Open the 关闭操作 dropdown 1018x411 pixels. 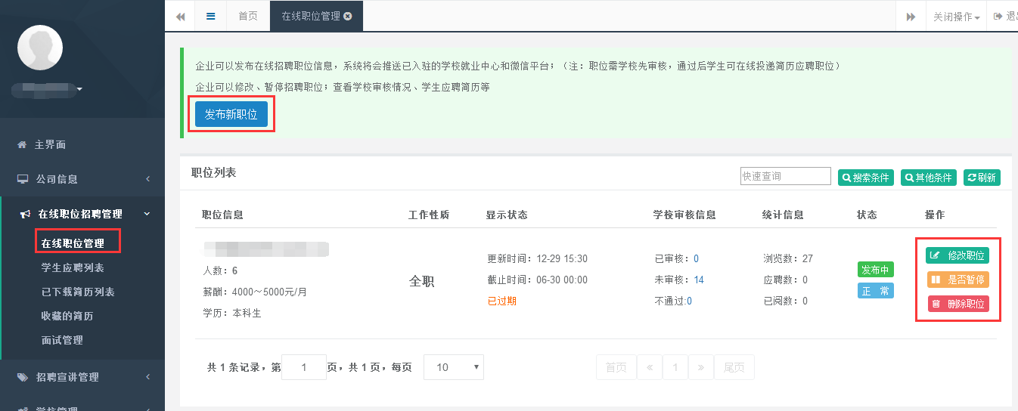click(956, 17)
